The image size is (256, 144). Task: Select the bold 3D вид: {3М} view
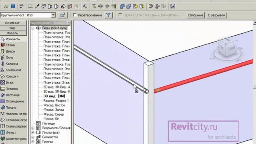54,96
